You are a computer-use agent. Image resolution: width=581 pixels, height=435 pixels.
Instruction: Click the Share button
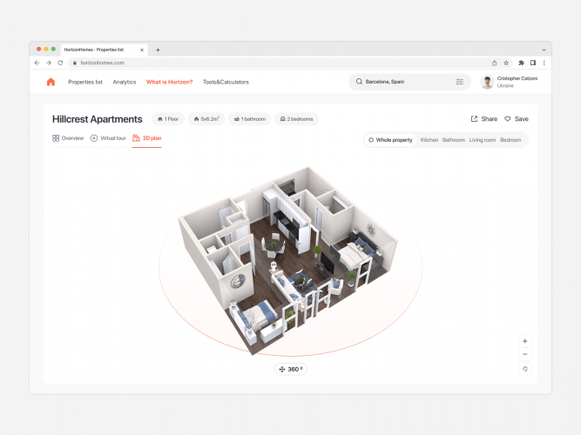484,119
